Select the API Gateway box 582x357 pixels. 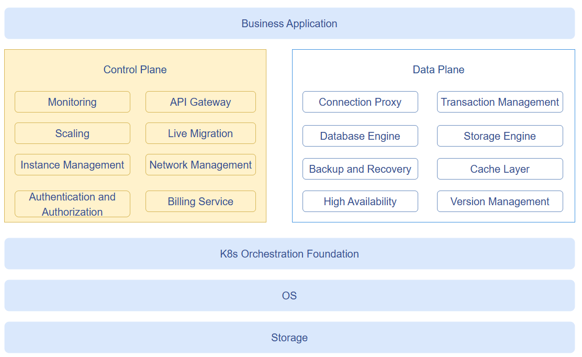(x=200, y=102)
